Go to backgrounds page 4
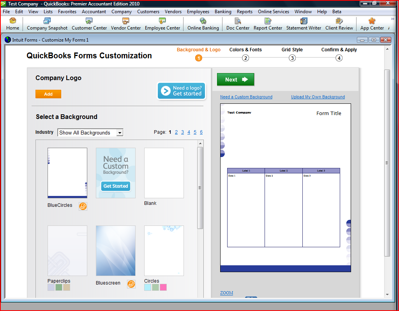 pos(189,132)
